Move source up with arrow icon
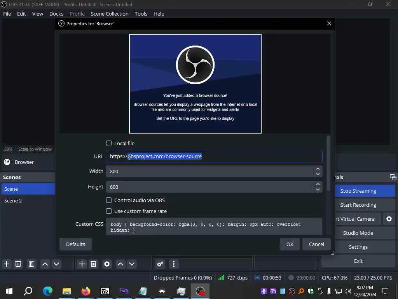This screenshot has height=299, width=398. point(120,264)
